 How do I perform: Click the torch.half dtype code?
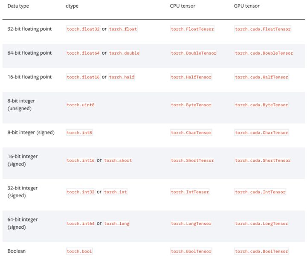click(x=122, y=77)
